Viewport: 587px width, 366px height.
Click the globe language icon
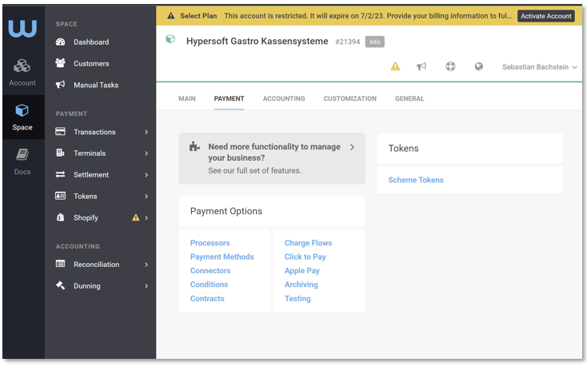(x=478, y=67)
